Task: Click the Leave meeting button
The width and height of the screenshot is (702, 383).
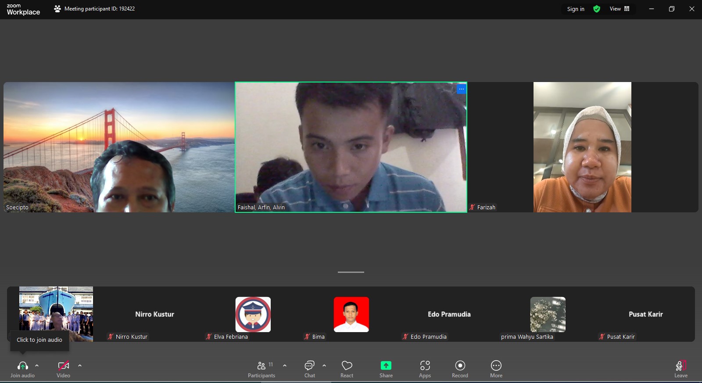Action: tap(681, 369)
